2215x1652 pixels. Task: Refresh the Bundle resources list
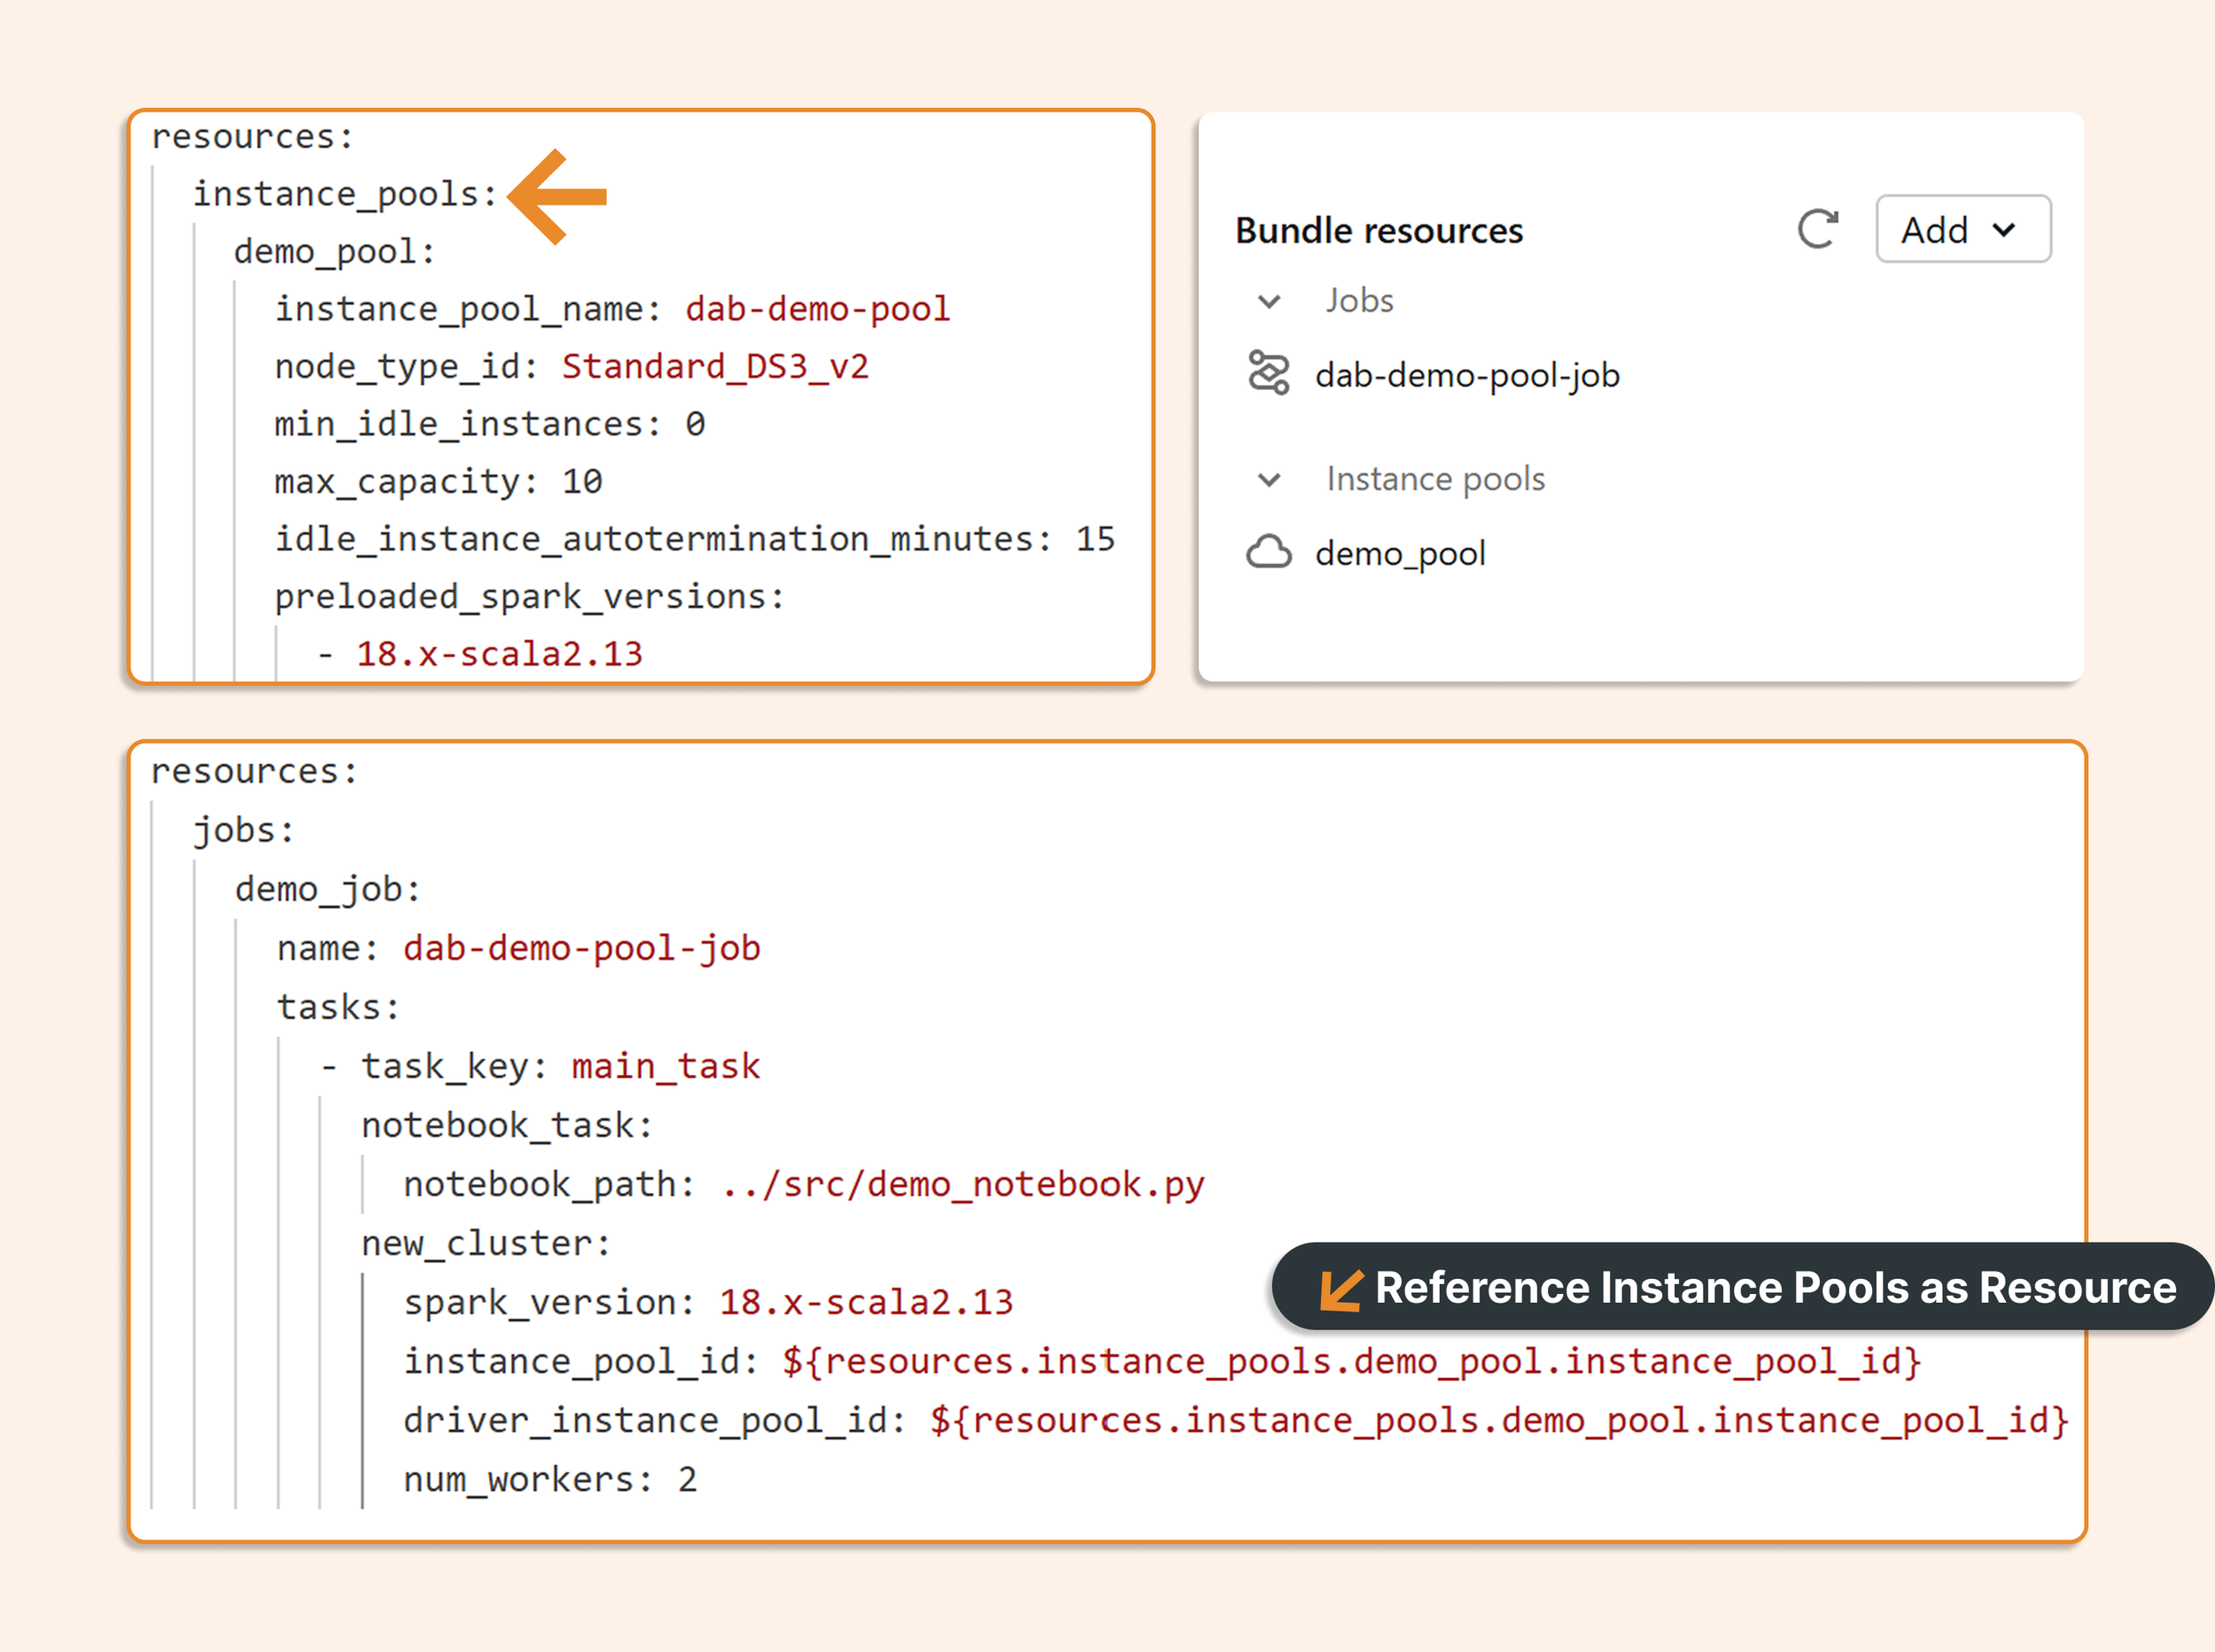pyautogui.click(x=1817, y=229)
